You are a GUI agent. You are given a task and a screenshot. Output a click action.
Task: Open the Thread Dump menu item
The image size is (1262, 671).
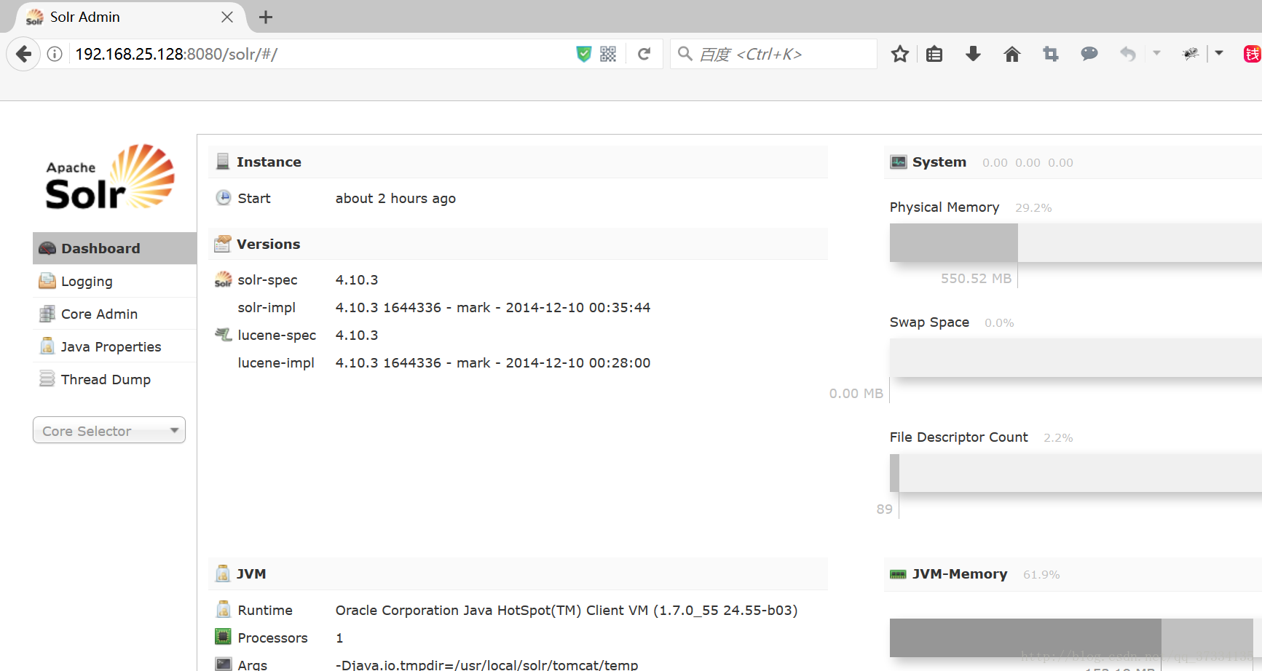(114, 379)
